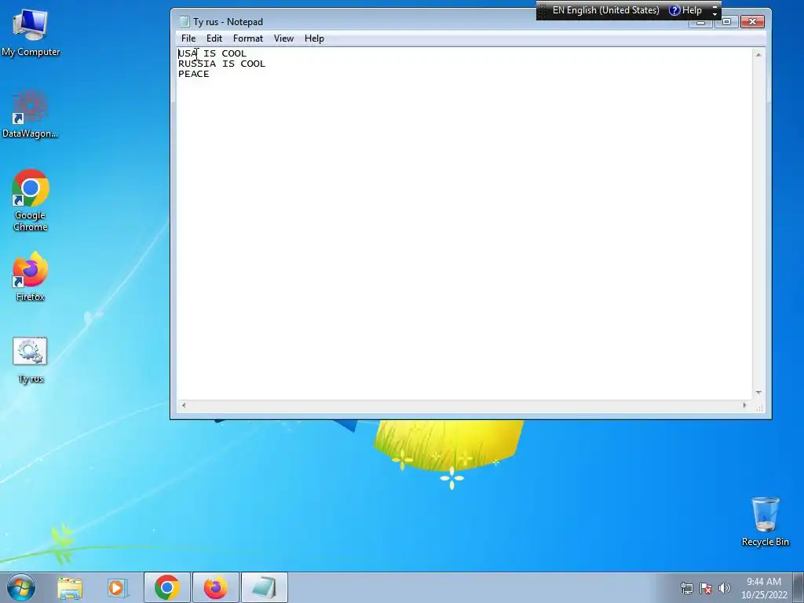Launch Windows Media Player from taskbar
Screen dimensions: 804x603
click(118, 587)
